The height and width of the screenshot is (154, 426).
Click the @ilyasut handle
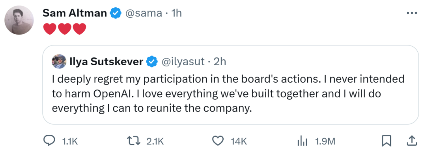point(183,62)
